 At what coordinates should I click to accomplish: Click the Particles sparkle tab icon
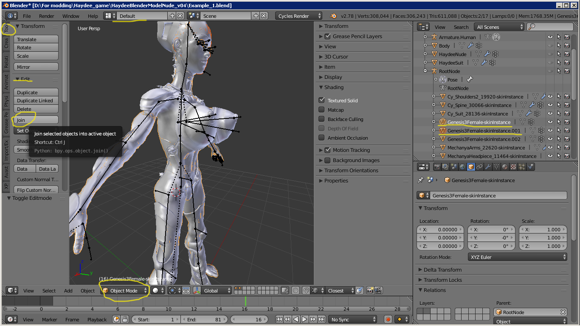click(522, 167)
